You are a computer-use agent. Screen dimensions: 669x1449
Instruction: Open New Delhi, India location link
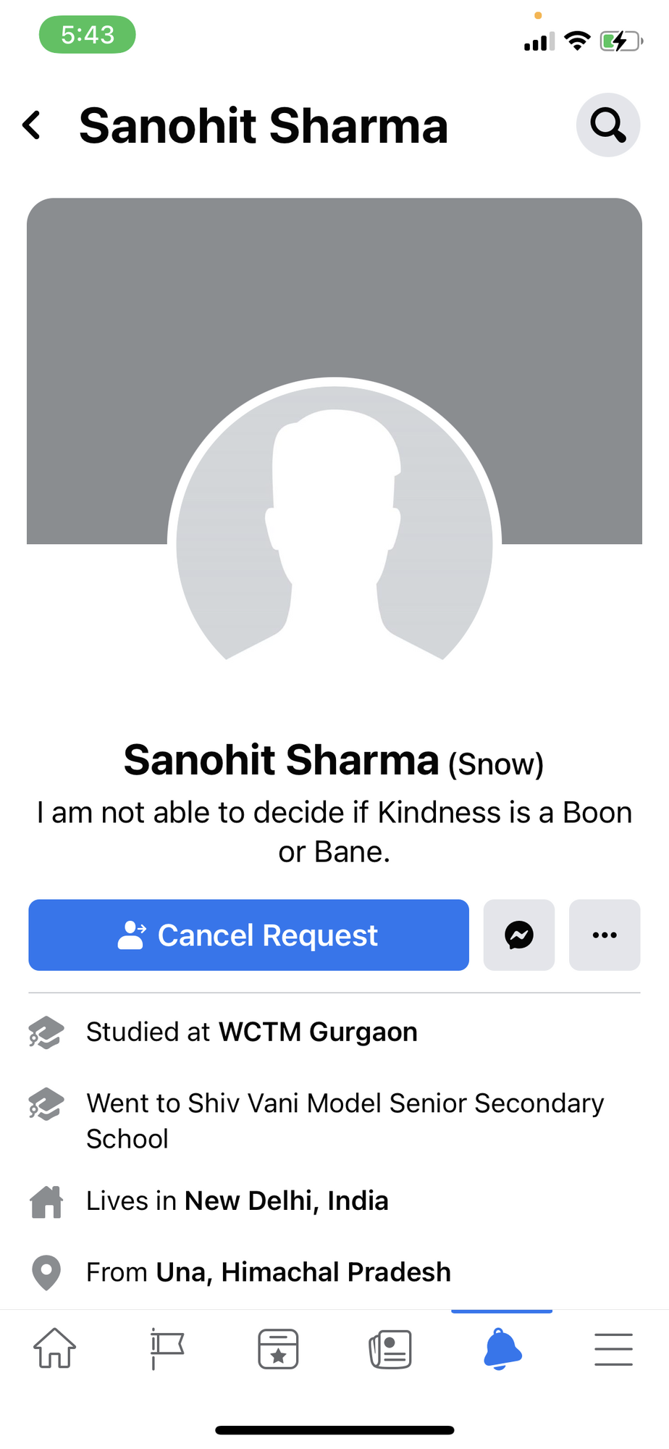click(287, 1200)
